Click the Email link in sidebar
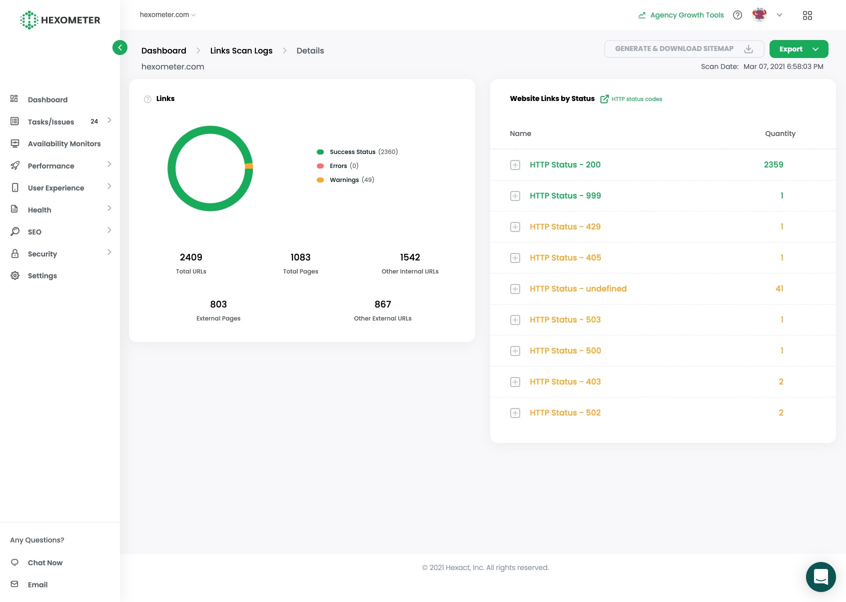The width and height of the screenshot is (846, 602). pyautogui.click(x=37, y=584)
